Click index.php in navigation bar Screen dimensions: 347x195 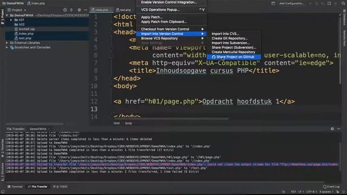(x=36, y=3)
